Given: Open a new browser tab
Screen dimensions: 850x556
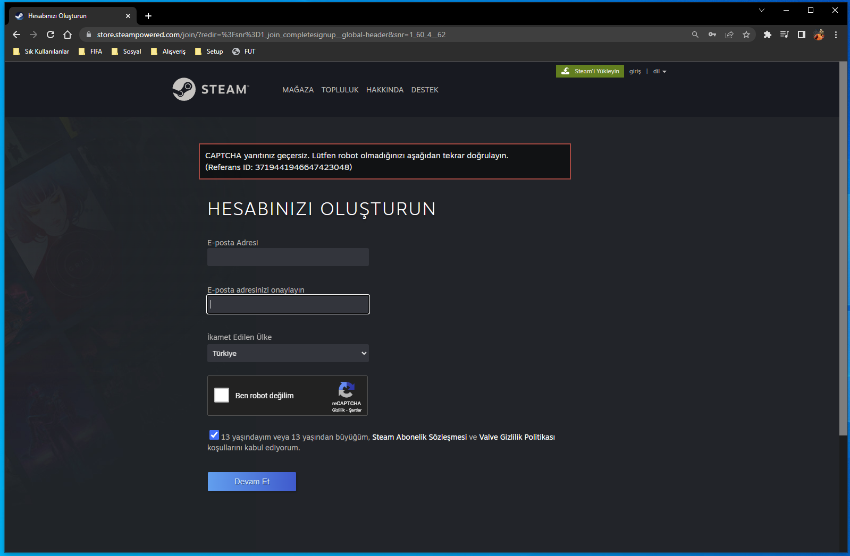Looking at the screenshot, I should click(148, 16).
